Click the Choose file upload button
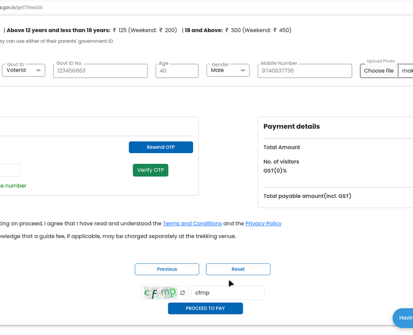Screen dimensions: 413x335 pos(379,71)
